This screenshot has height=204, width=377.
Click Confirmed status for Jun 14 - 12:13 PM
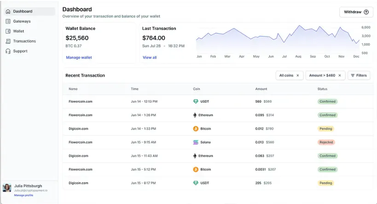pos(327,102)
